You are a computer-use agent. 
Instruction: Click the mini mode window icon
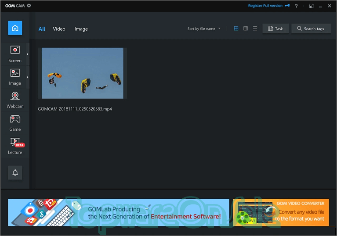tap(311, 6)
